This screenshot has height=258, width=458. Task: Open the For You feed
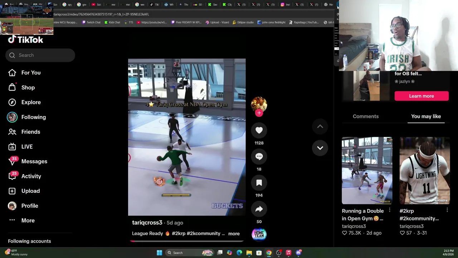pos(24,73)
